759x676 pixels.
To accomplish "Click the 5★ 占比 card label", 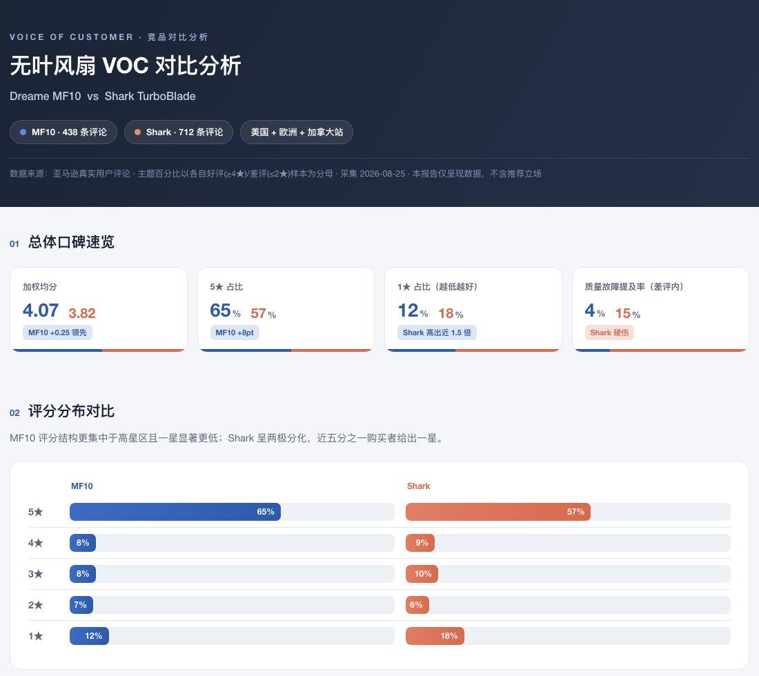I will [226, 287].
